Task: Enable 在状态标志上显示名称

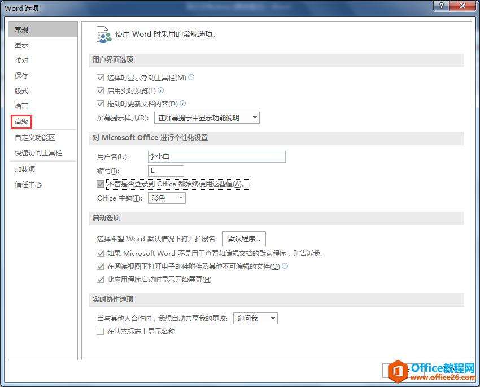Action: click(x=100, y=332)
